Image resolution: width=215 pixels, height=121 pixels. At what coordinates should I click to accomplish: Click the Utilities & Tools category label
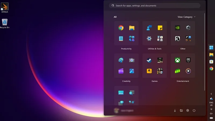(155, 49)
